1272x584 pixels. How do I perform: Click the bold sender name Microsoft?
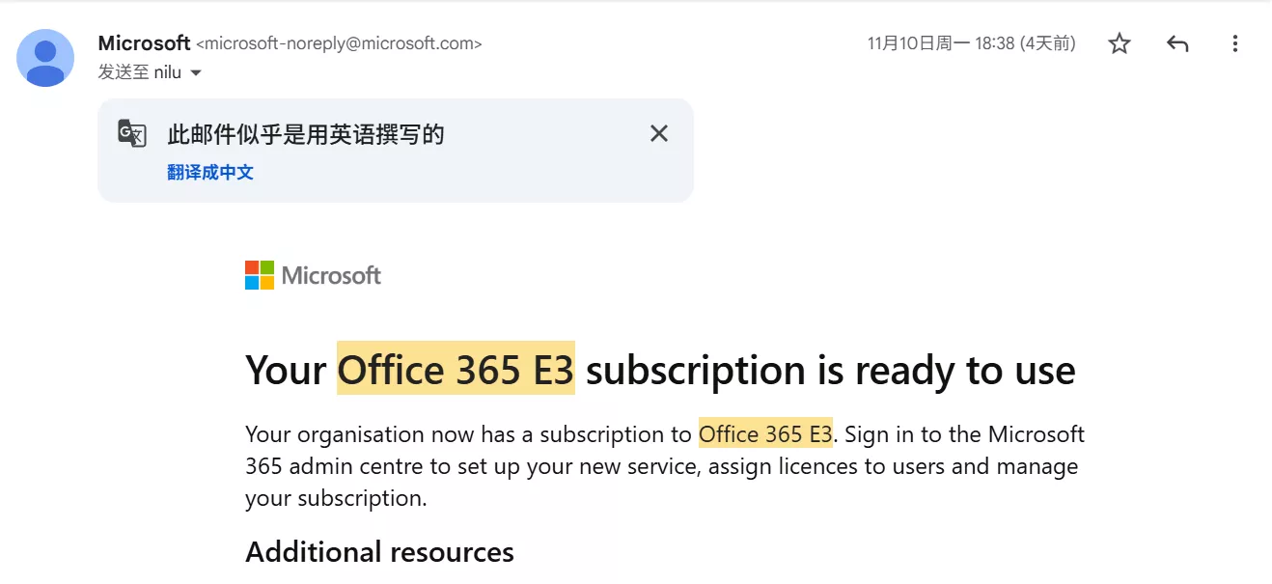click(144, 43)
